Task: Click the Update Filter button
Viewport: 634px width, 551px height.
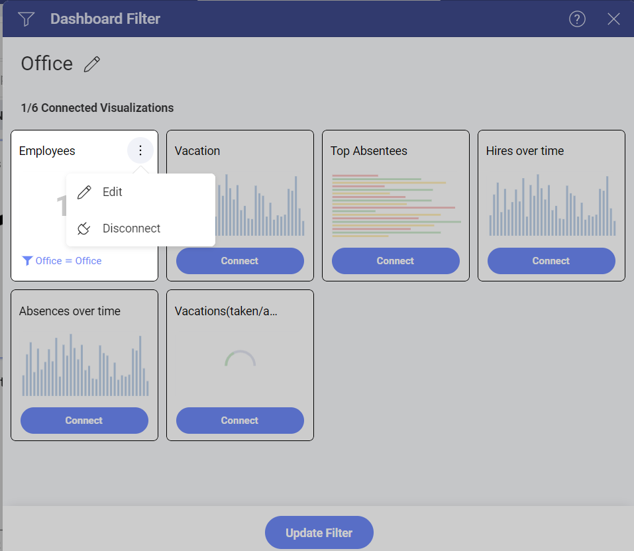Action: (319, 532)
